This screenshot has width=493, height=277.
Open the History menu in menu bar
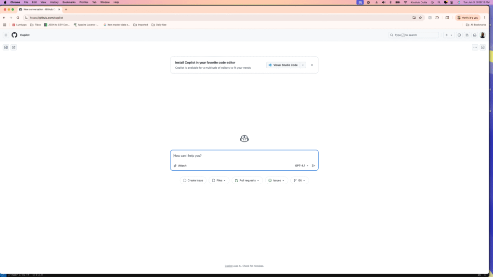click(x=54, y=2)
